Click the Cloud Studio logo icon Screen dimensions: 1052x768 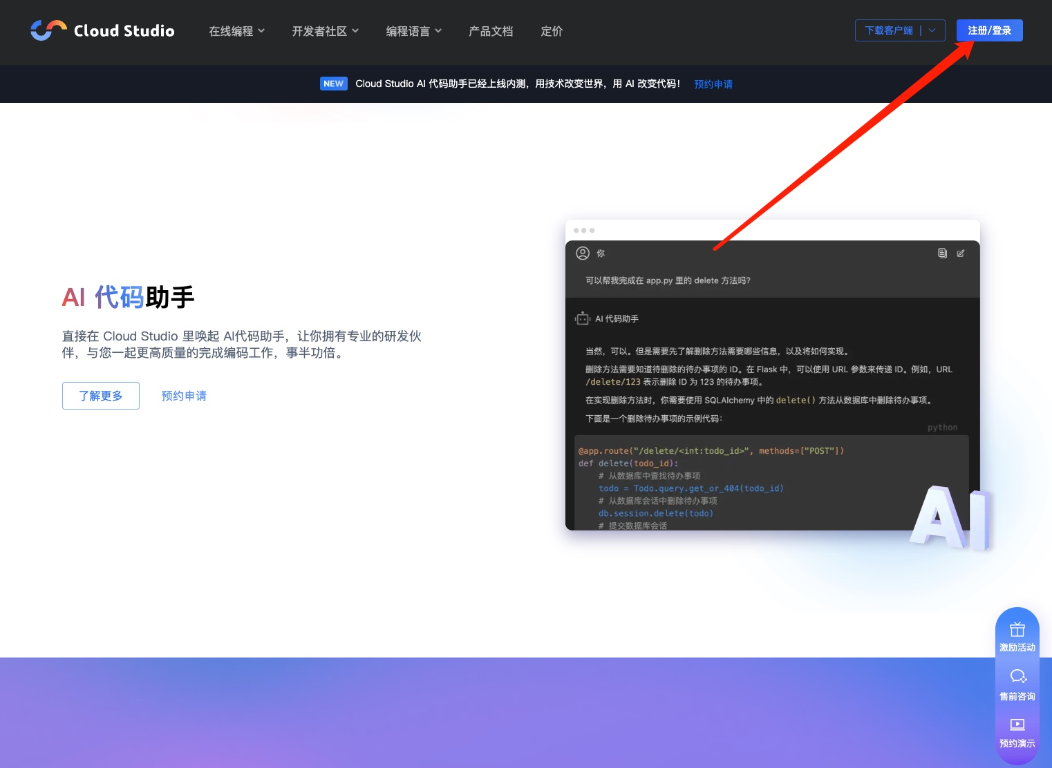48,30
